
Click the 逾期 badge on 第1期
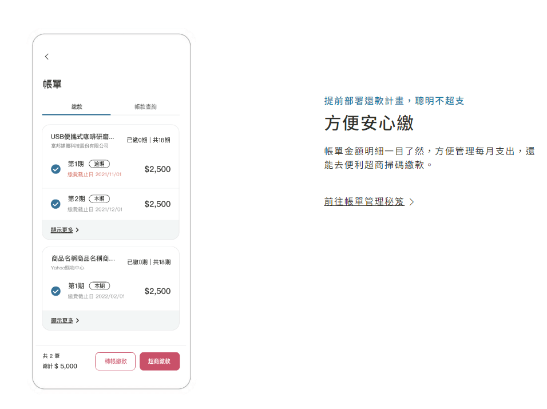tap(100, 163)
